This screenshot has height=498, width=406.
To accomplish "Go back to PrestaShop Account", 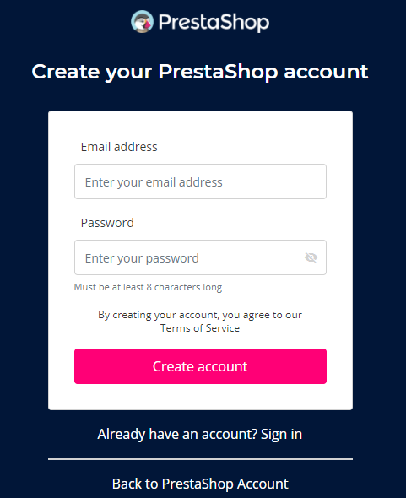I will [200, 484].
